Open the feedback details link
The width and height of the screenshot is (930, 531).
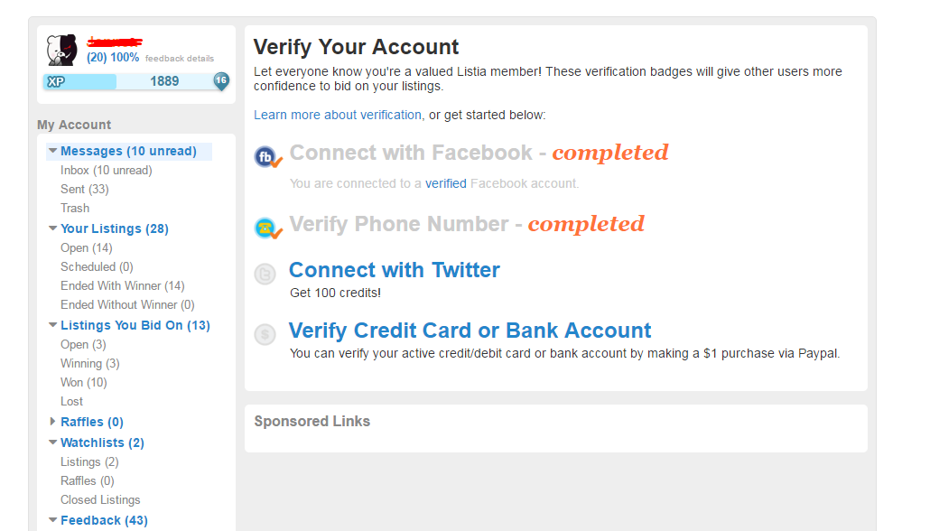click(180, 58)
